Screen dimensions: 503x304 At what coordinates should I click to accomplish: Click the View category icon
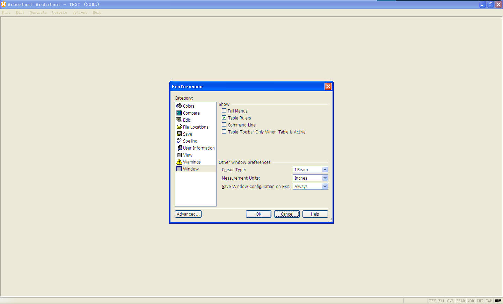coord(179,155)
